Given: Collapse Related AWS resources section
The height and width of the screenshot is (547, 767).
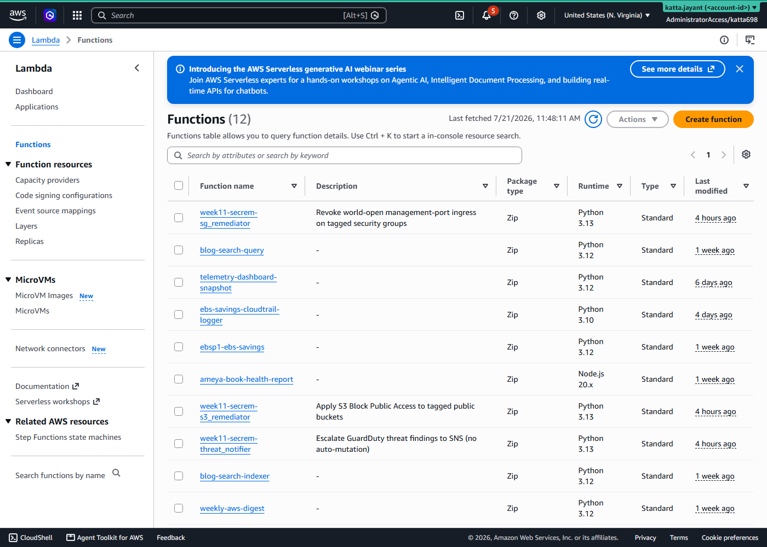Looking at the screenshot, I should pos(8,421).
